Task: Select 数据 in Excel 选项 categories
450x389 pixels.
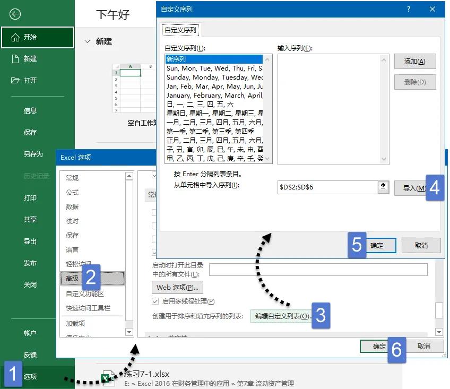Action: click(x=92, y=206)
